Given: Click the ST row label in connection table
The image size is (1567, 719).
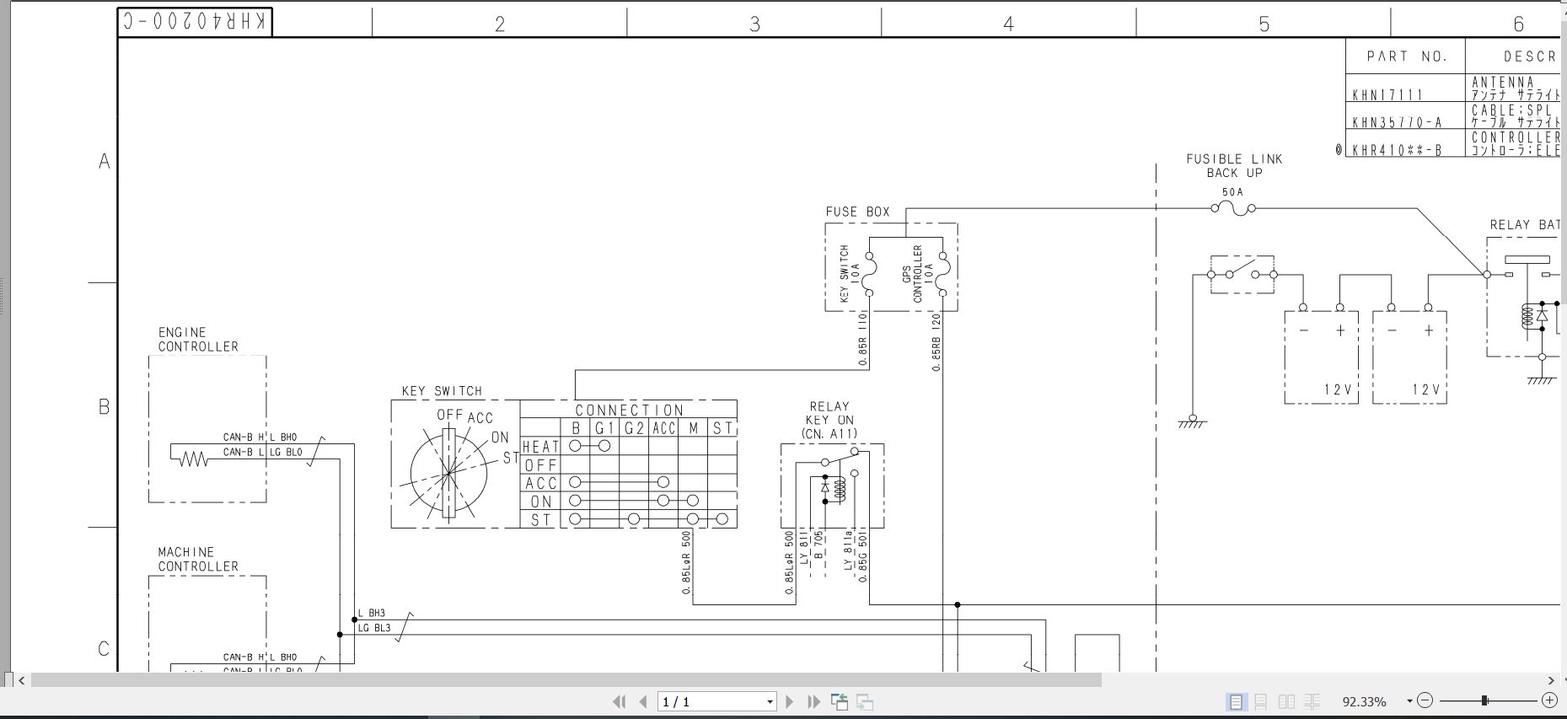Looking at the screenshot, I should coord(540,520).
